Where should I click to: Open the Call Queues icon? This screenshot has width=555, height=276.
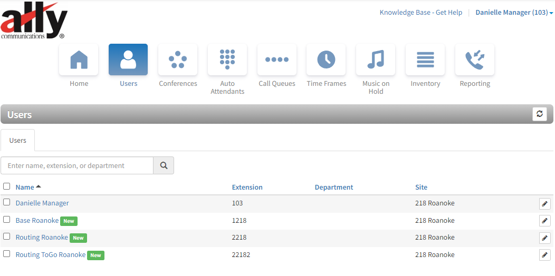277,60
